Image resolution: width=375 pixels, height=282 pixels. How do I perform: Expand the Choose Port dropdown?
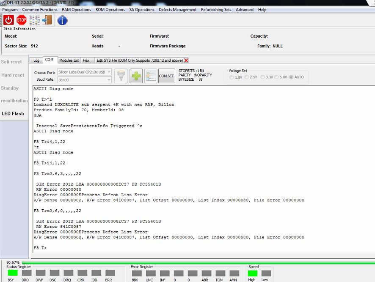pos(109,72)
